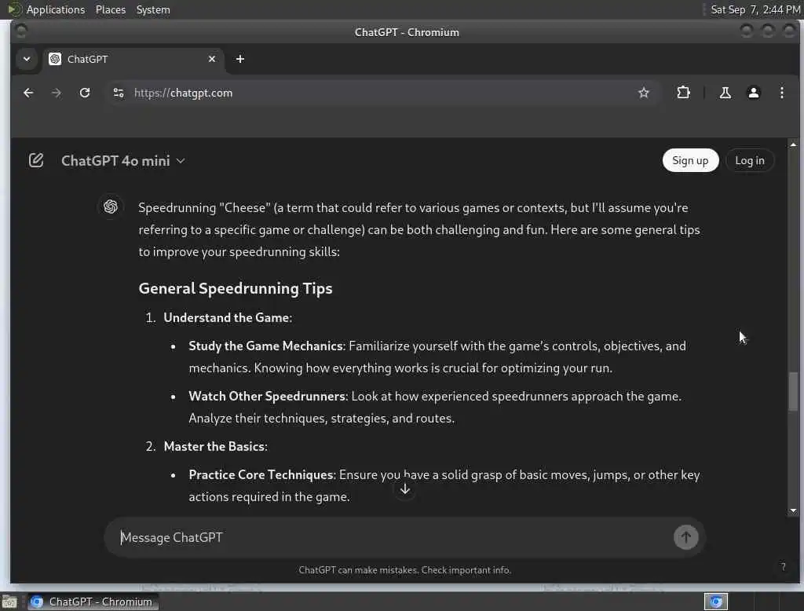Click the 'ChatGPT can make mistakes' disclaimer
The image size is (804, 611).
pos(404,570)
